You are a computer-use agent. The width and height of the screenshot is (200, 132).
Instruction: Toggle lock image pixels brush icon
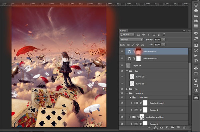tap(133, 45)
